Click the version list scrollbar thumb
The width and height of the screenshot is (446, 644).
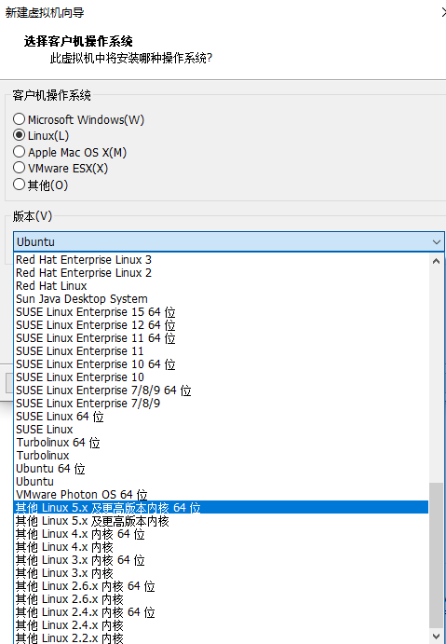coord(436,555)
